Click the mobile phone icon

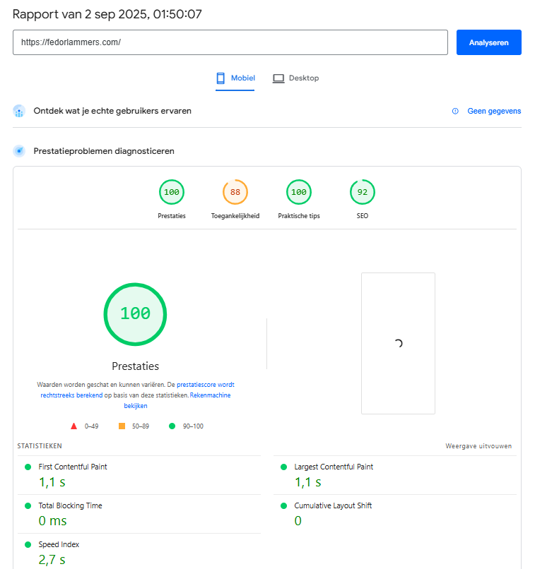(221, 78)
